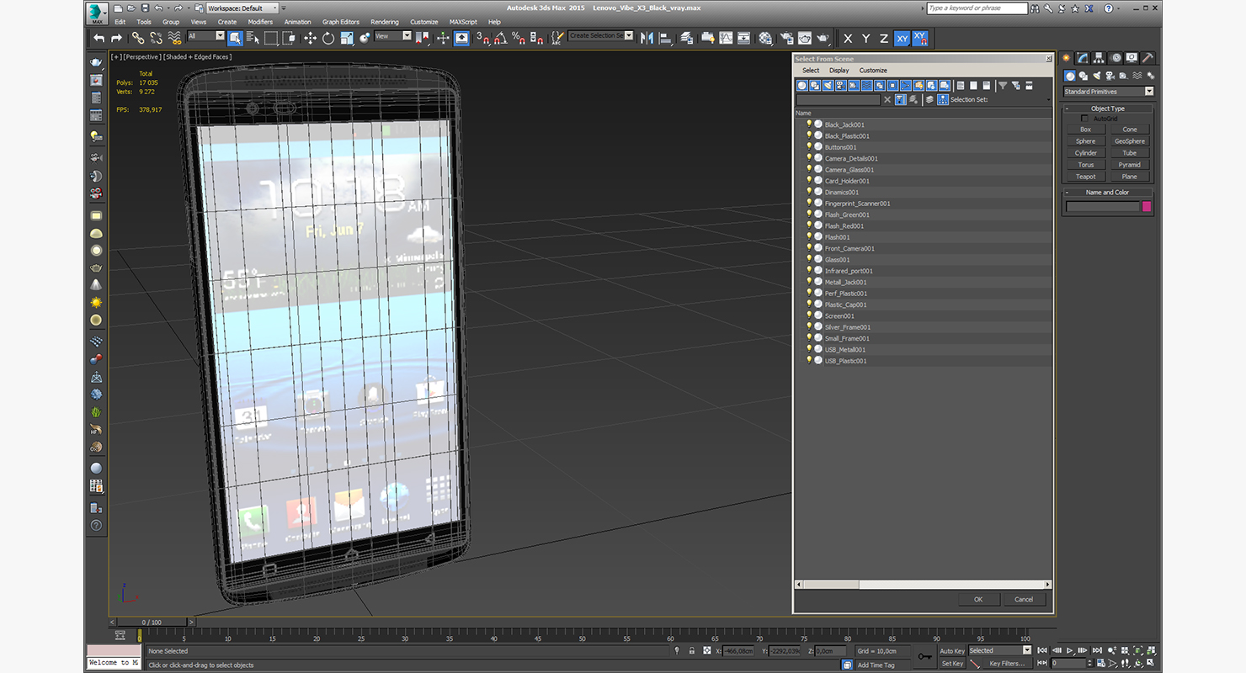Open the Customize menu in Select From Scene
Viewport: 1246px width, 673px height.
pos(873,71)
